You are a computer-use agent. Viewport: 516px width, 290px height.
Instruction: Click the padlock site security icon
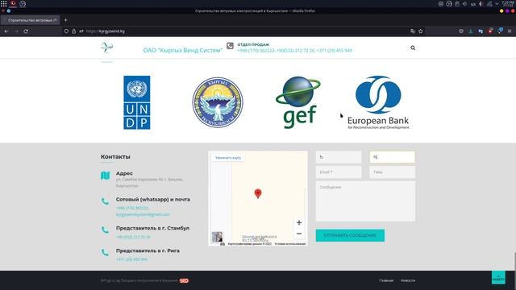[73, 31]
